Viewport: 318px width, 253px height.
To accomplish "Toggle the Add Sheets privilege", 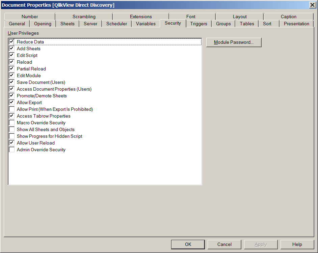I will pyautogui.click(x=11, y=49).
